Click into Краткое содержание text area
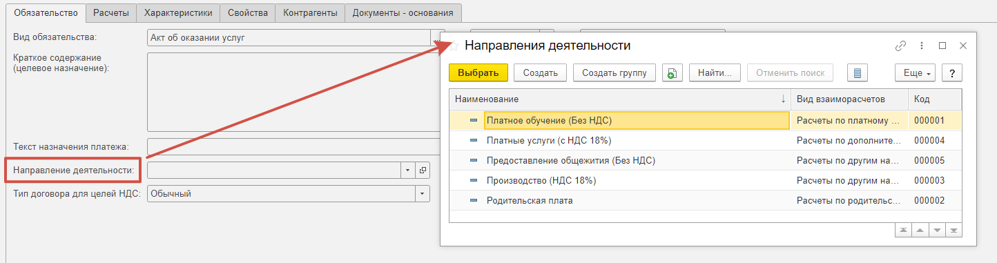997x263 pixels. point(293,92)
